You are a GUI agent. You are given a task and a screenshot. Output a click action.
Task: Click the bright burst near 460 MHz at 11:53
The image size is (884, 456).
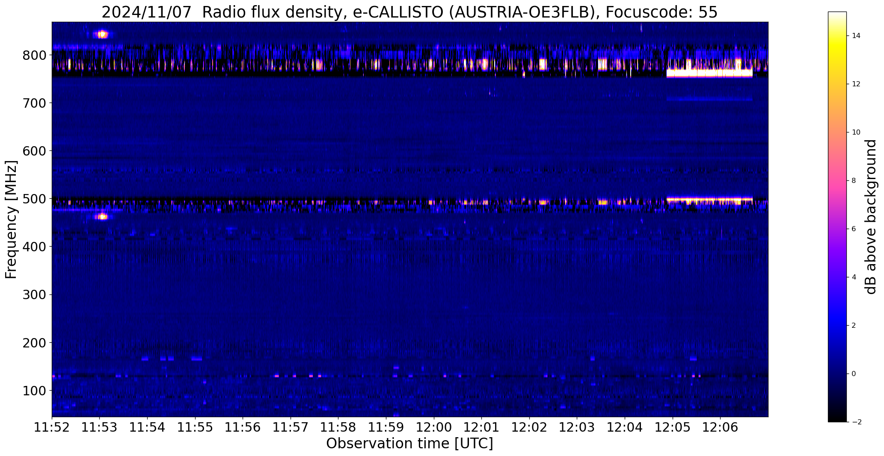102,216
